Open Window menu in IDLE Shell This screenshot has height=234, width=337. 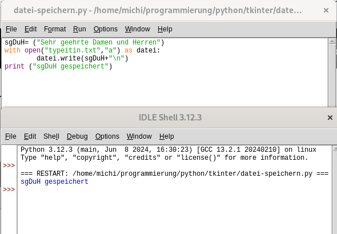point(139,136)
